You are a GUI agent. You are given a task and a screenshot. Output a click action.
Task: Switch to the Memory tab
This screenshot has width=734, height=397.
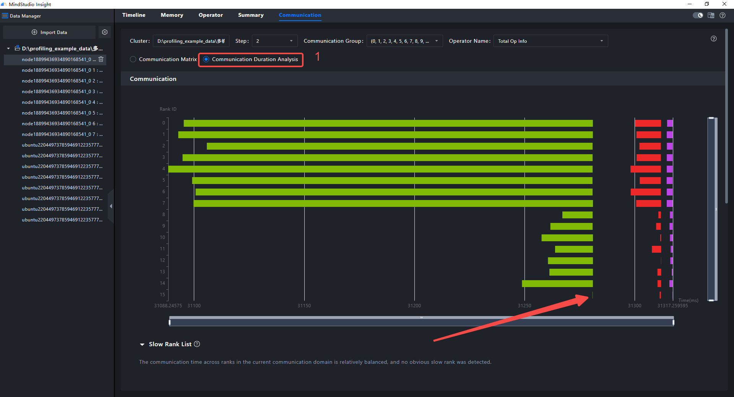click(x=172, y=15)
